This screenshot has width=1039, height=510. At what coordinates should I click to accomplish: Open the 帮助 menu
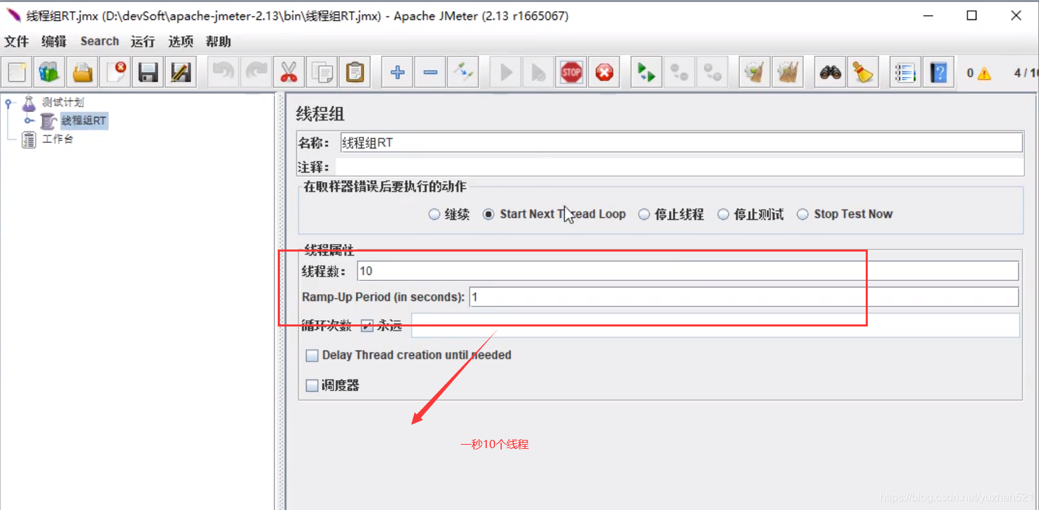[x=218, y=41]
